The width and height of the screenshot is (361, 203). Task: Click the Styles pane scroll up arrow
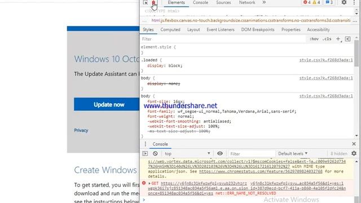point(356,38)
